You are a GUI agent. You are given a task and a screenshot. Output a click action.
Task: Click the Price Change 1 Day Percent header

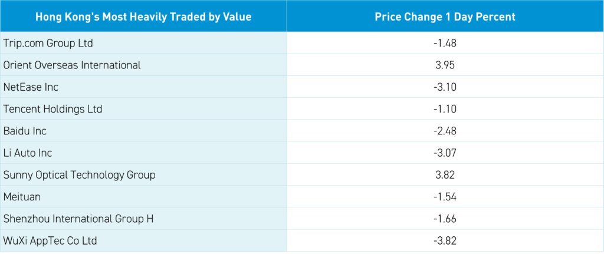445,17
